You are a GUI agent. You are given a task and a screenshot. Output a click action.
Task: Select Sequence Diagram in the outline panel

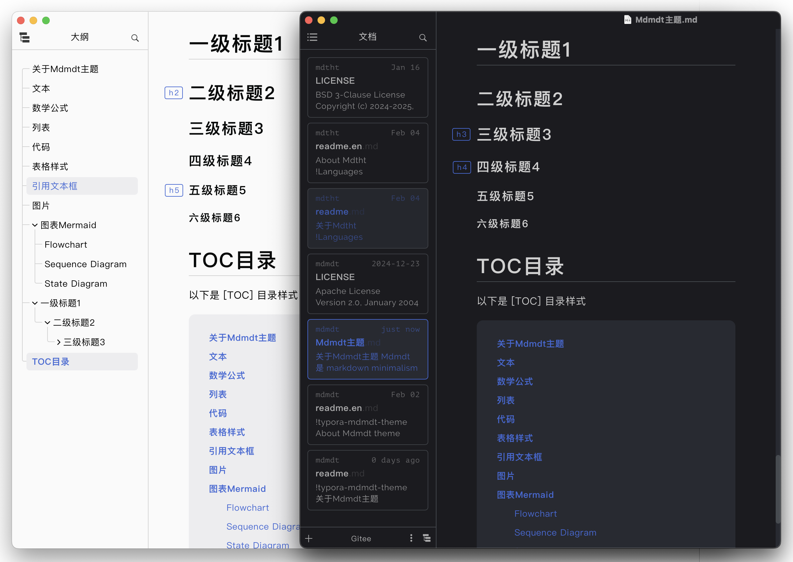86,264
